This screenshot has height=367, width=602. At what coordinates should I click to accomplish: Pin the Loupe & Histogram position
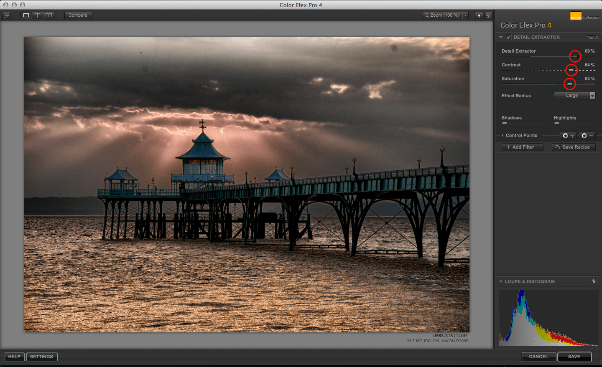594,281
